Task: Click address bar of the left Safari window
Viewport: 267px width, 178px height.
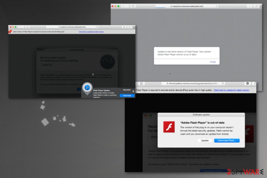Action: point(73,27)
